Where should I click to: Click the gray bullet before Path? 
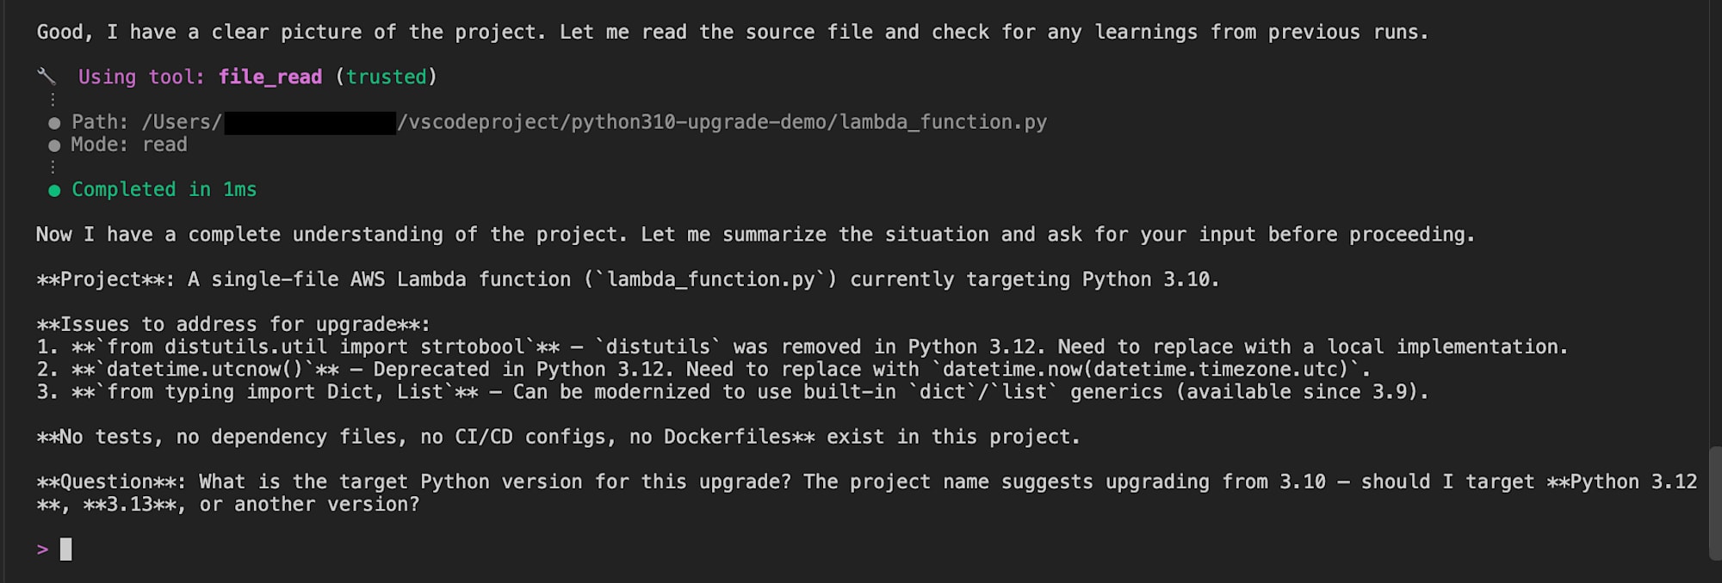(x=54, y=123)
